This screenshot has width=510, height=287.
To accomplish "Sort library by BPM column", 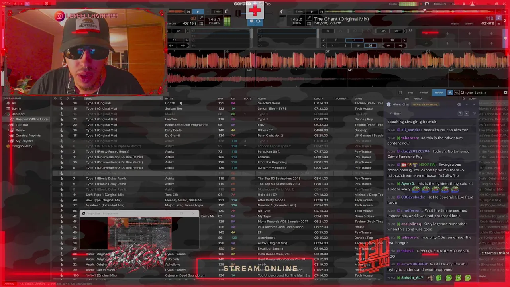I will pos(220,98).
